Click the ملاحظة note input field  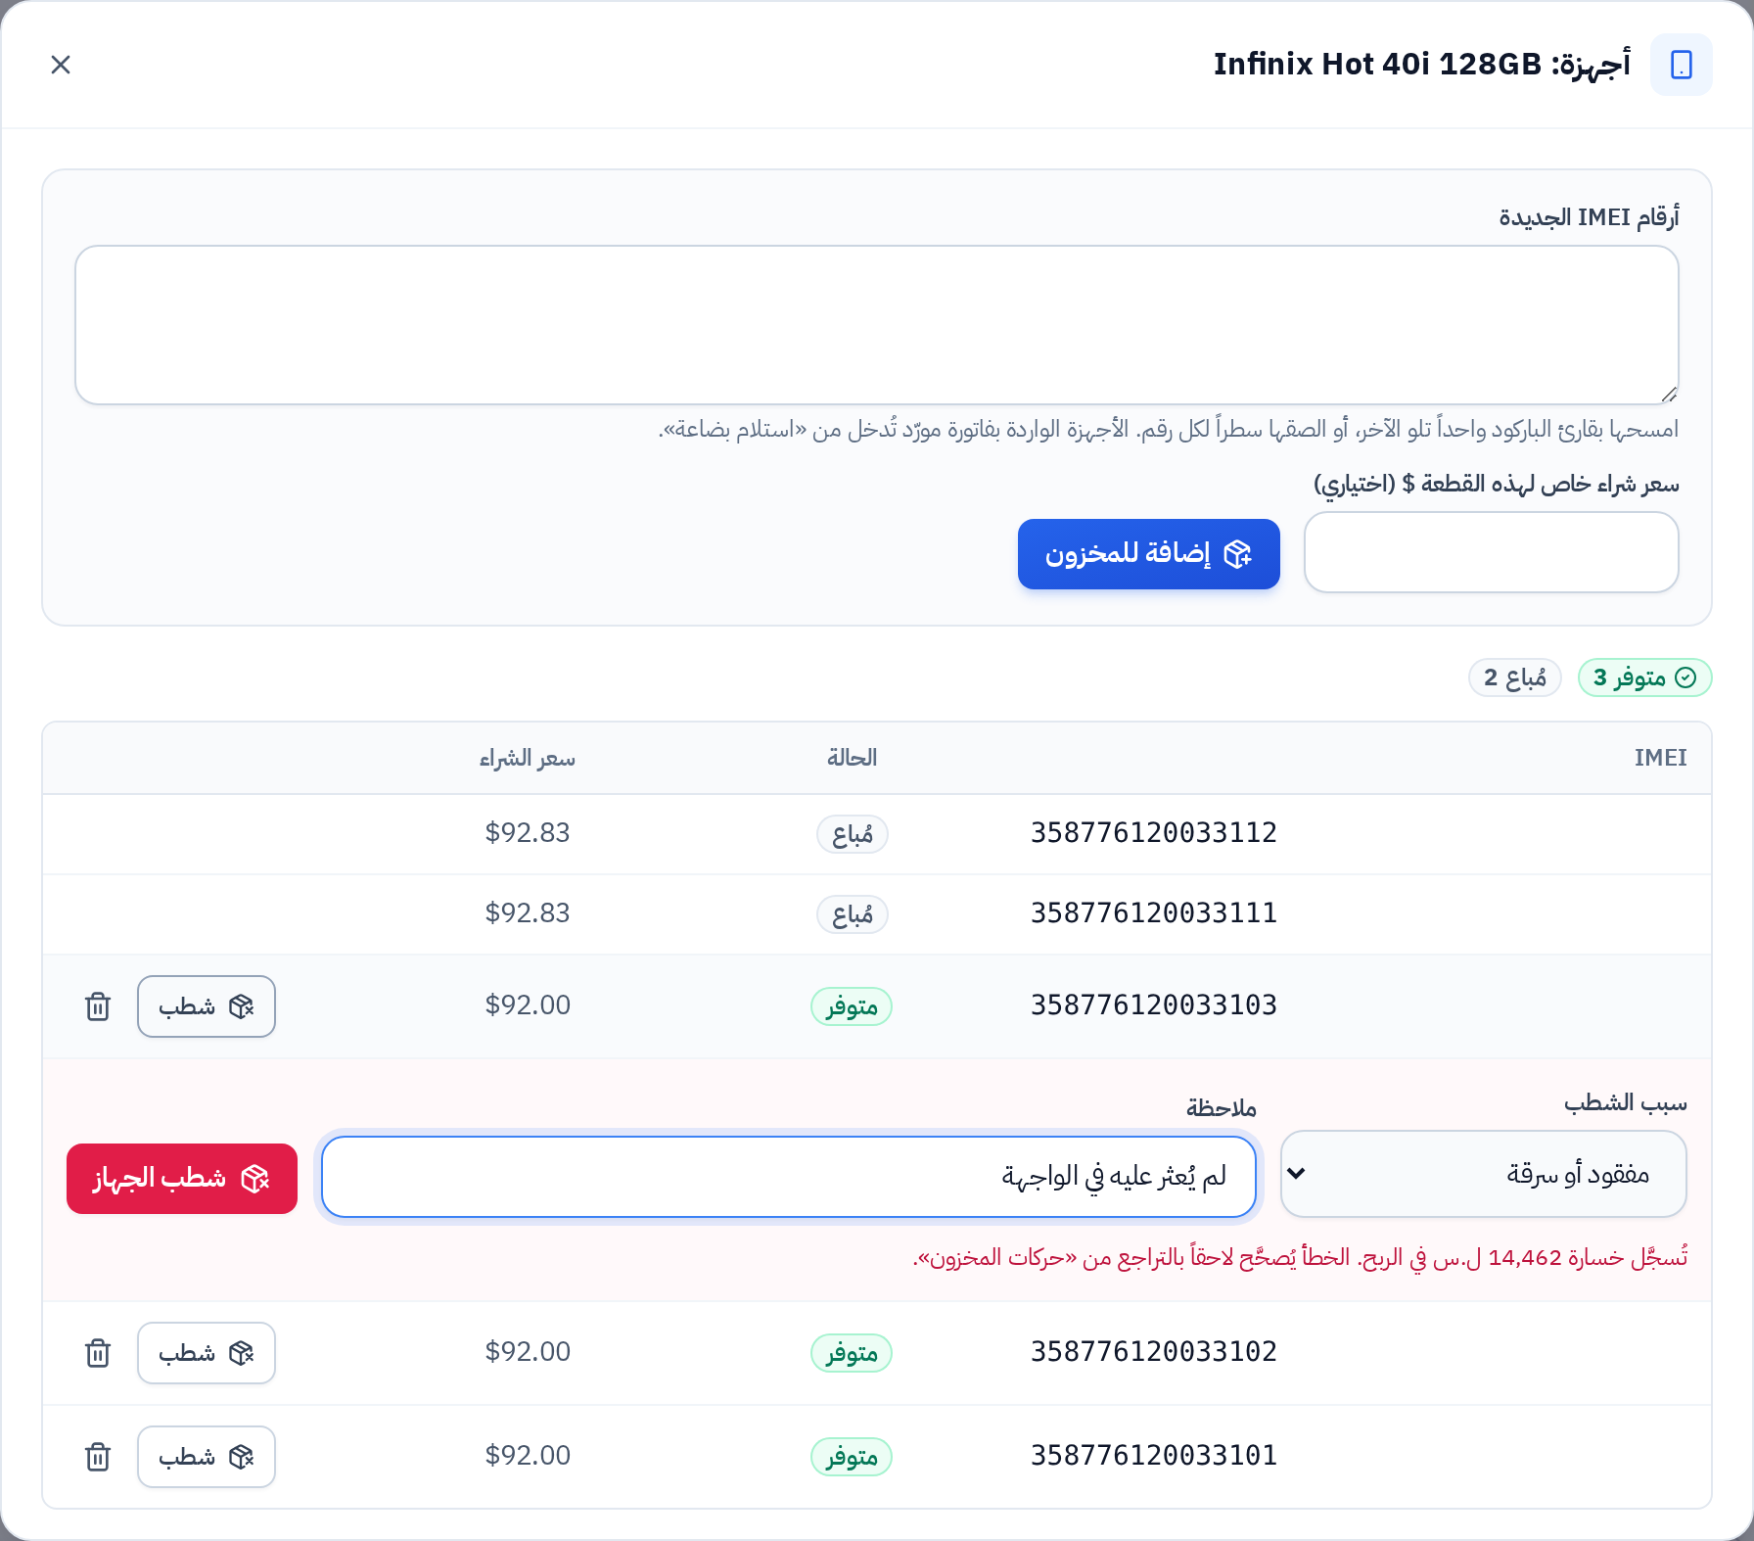coord(789,1177)
